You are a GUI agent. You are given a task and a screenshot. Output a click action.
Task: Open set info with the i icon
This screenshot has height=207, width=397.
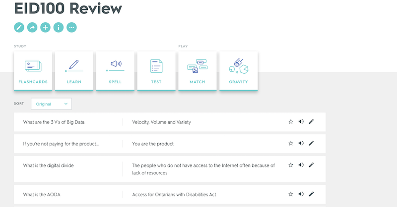pyautogui.click(x=59, y=27)
